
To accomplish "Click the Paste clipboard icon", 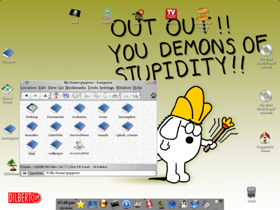I will point(105,95).
